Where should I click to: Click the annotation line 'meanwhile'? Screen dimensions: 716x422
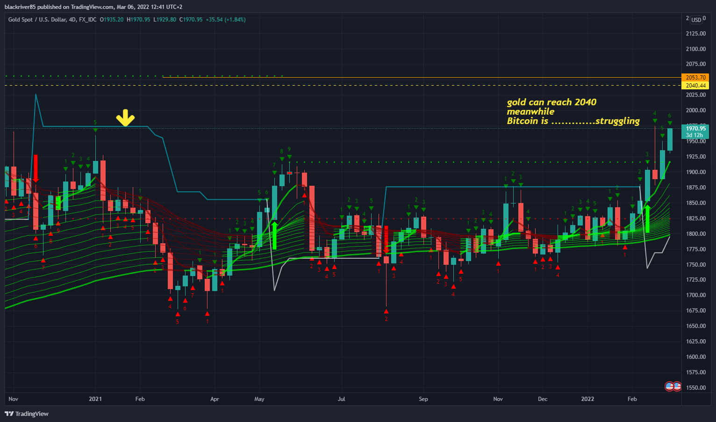pos(530,112)
